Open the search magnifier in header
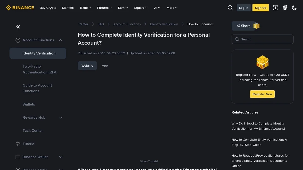Viewport: 303px width, 170px height. tap(230, 8)
